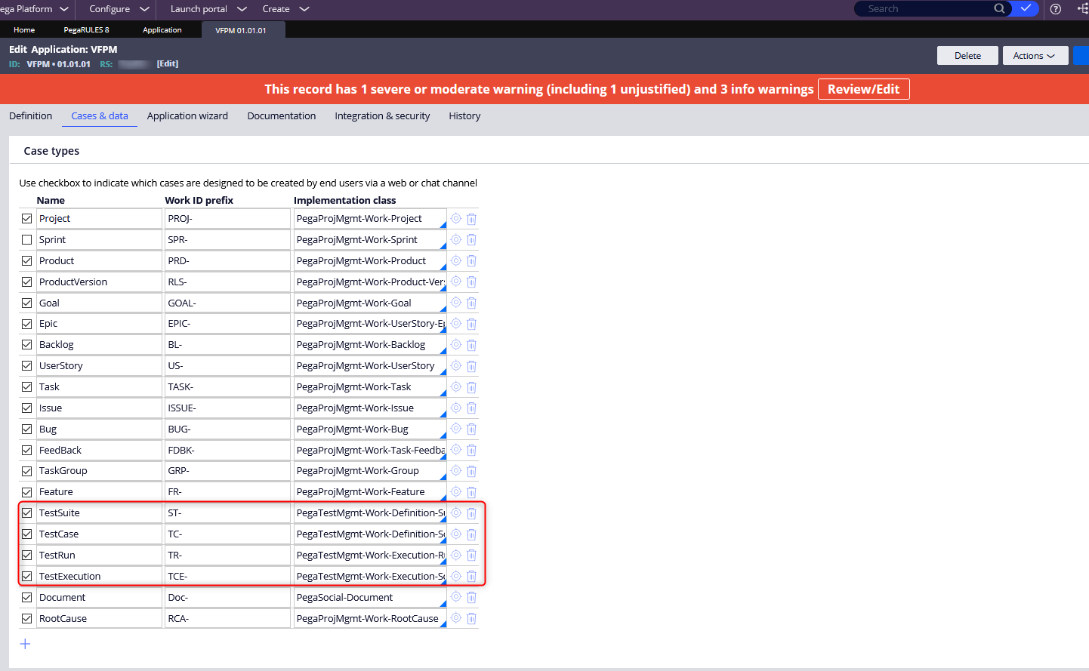This screenshot has width=1089, height=671.
Task: Toggle the ProductVersion checkbox
Action: click(27, 282)
